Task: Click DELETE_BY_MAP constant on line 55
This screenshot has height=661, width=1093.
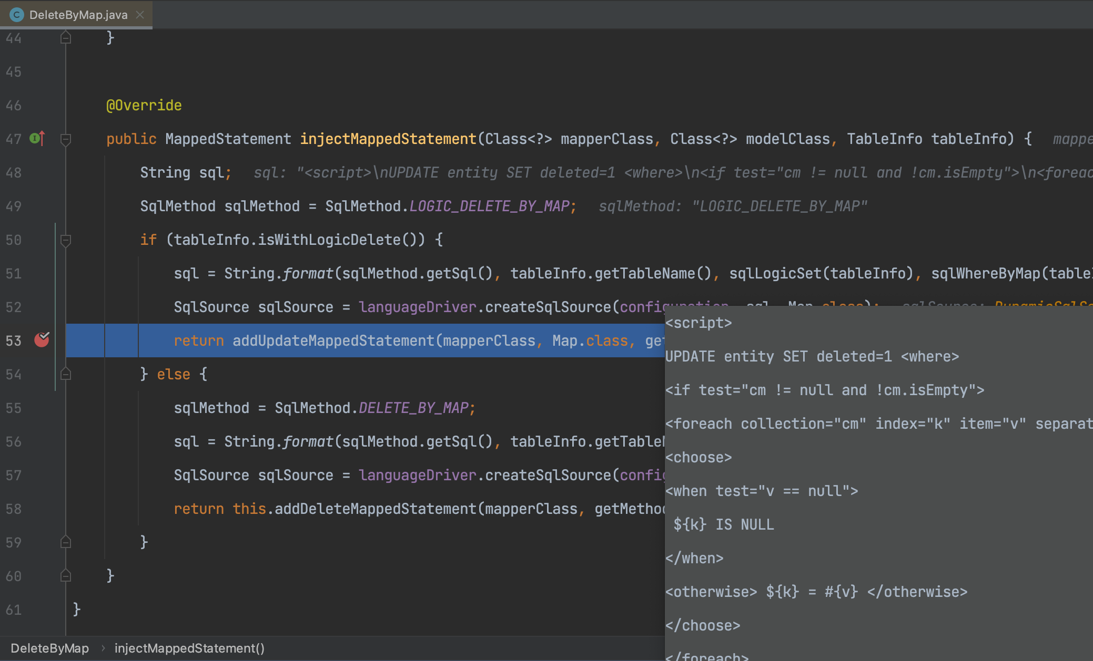Action: click(413, 408)
